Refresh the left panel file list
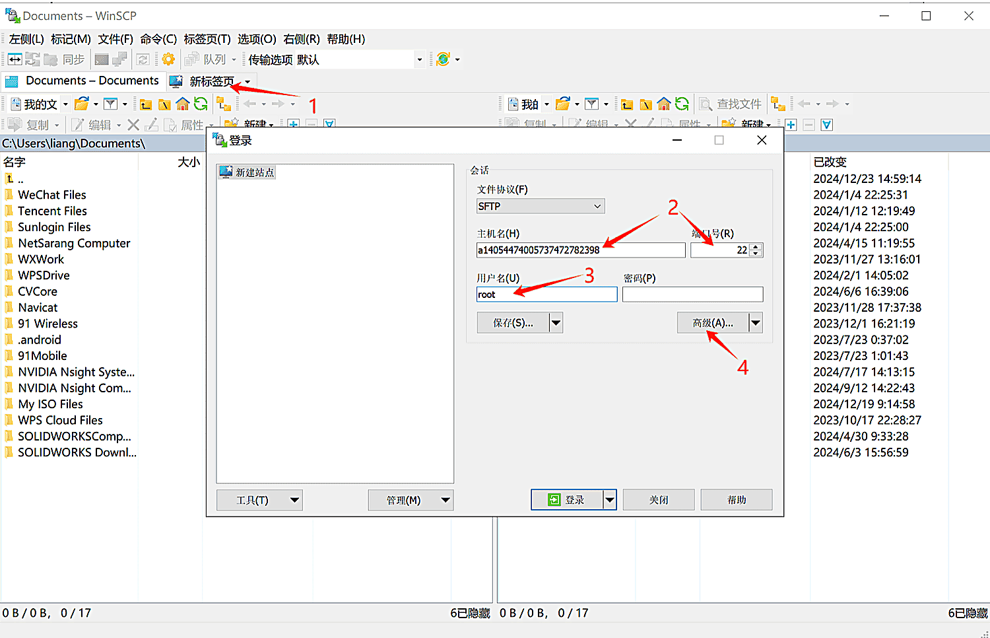The width and height of the screenshot is (990, 638). [x=201, y=104]
